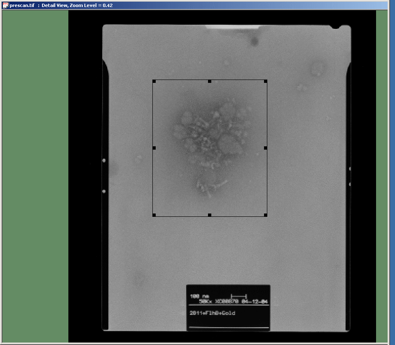Click the prescan.tif window title icon

pyautogui.click(x=5, y=5)
